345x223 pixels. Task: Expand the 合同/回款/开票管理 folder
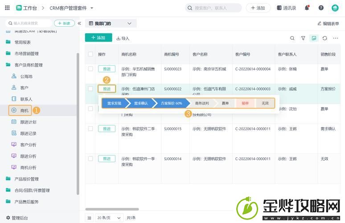point(28,190)
